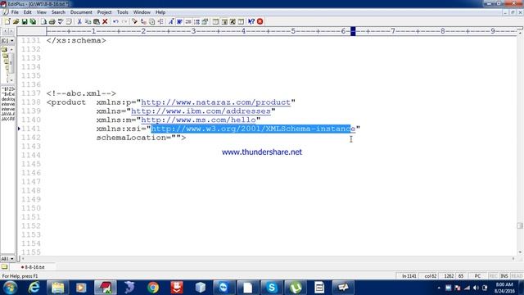Launch Internet Explorer from the taskbar
This screenshot has width=524, height=295.
pos(34,288)
